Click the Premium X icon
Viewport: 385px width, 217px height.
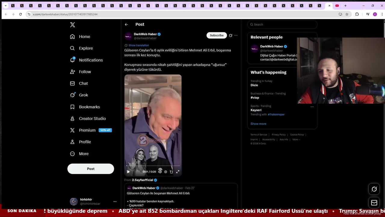pos(72,130)
